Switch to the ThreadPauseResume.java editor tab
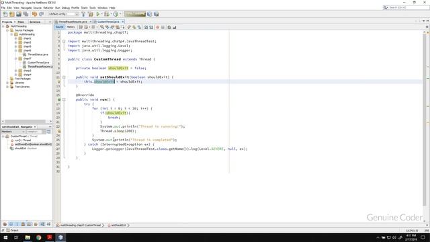This screenshot has height=242, width=430. [73, 22]
